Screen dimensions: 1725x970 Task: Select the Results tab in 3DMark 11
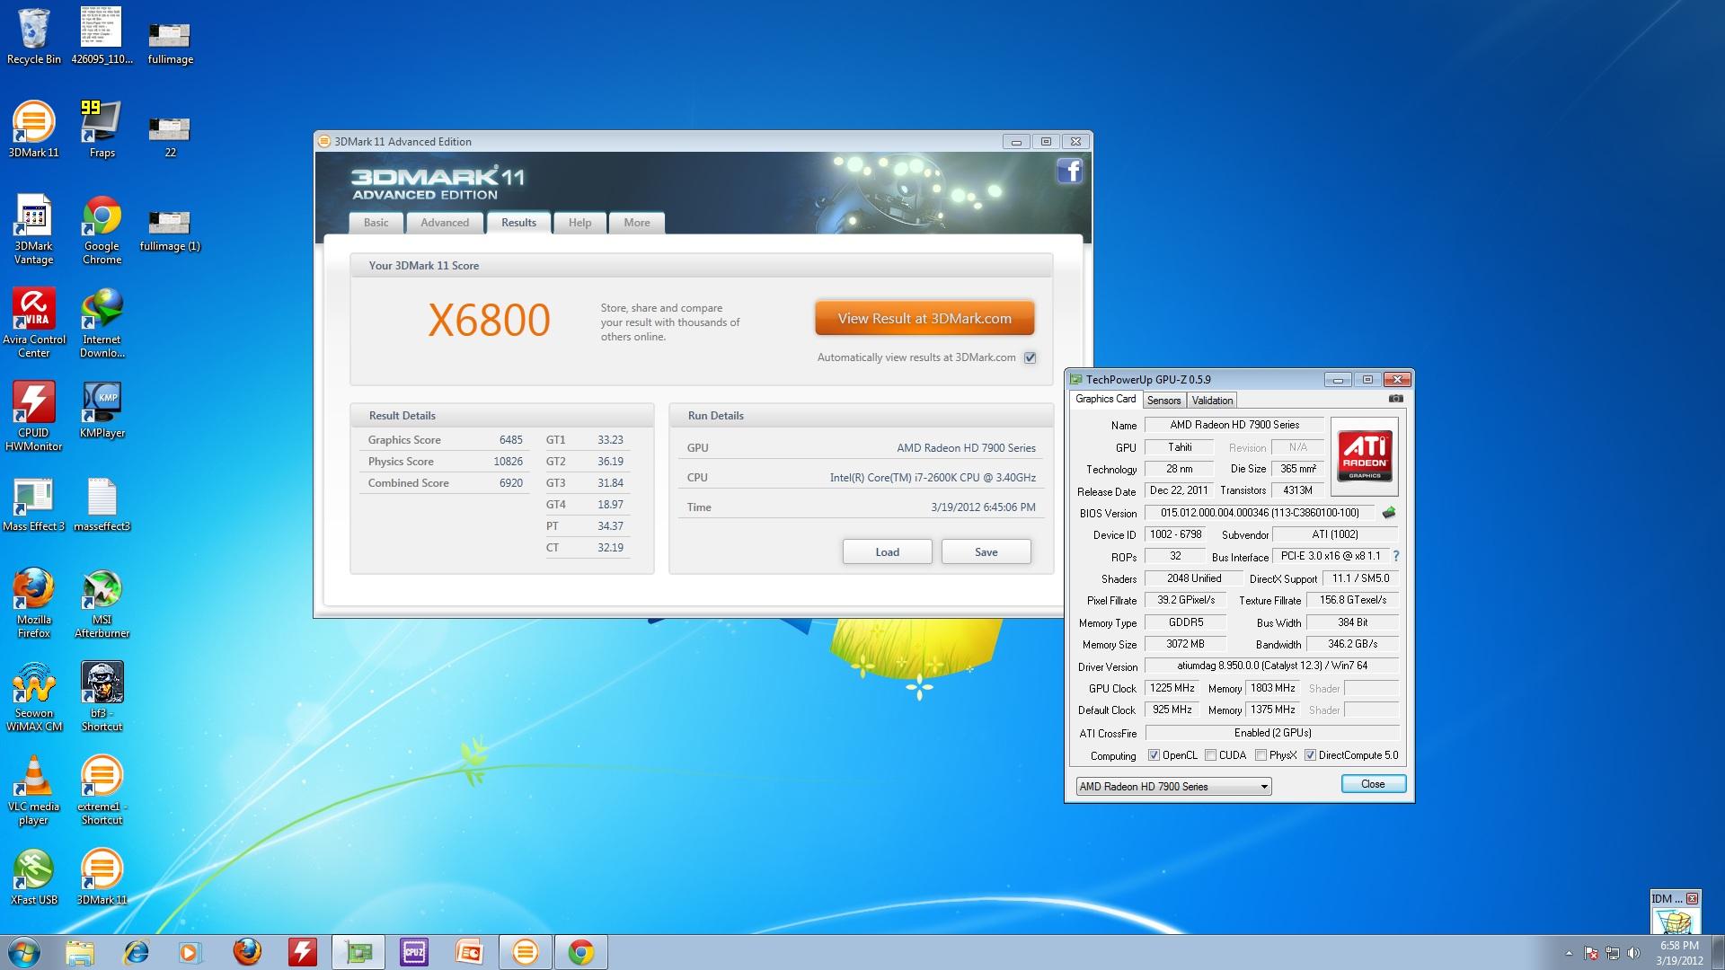(518, 223)
